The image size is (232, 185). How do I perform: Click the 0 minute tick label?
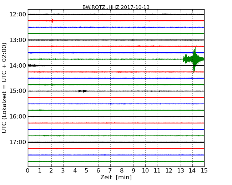click(x=28, y=171)
